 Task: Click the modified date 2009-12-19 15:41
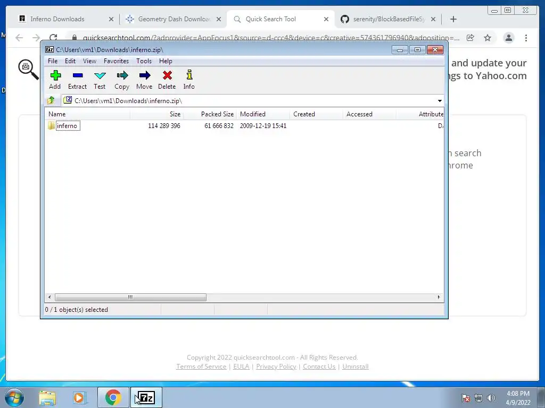263,126
